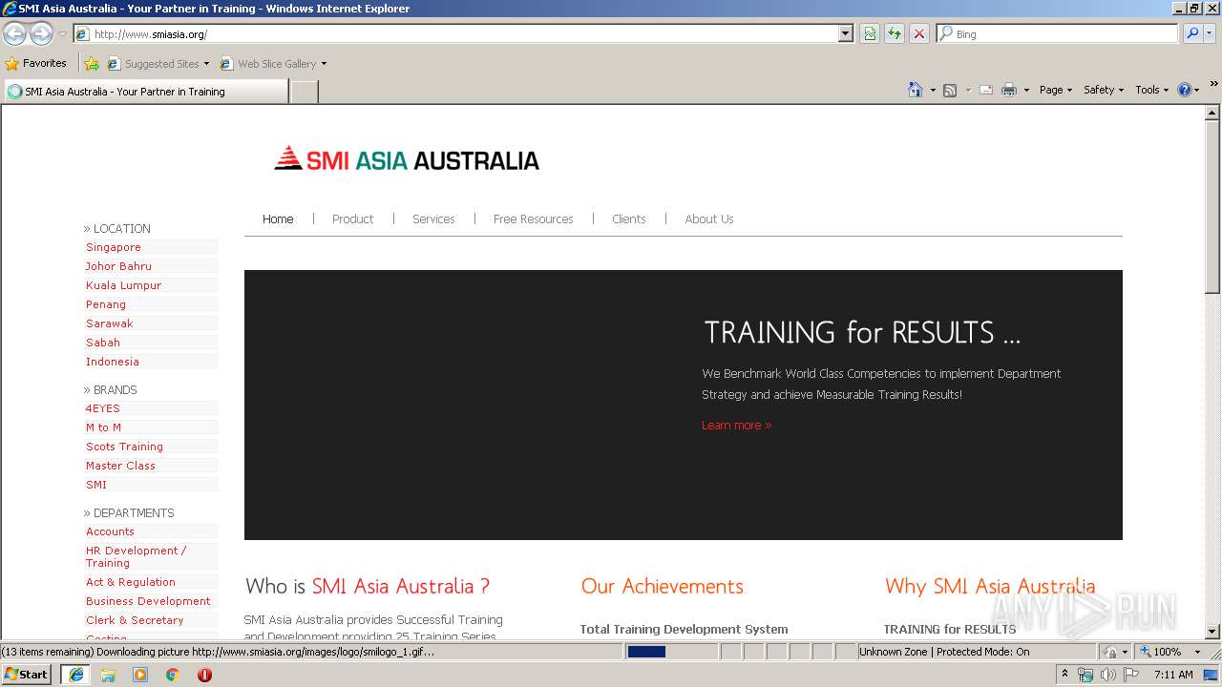Click the Print icon in command bar
Viewport: 1222px width, 687px height.
[1009, 90]
